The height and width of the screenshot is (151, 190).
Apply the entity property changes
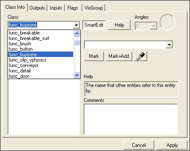(x=172, y=145)
